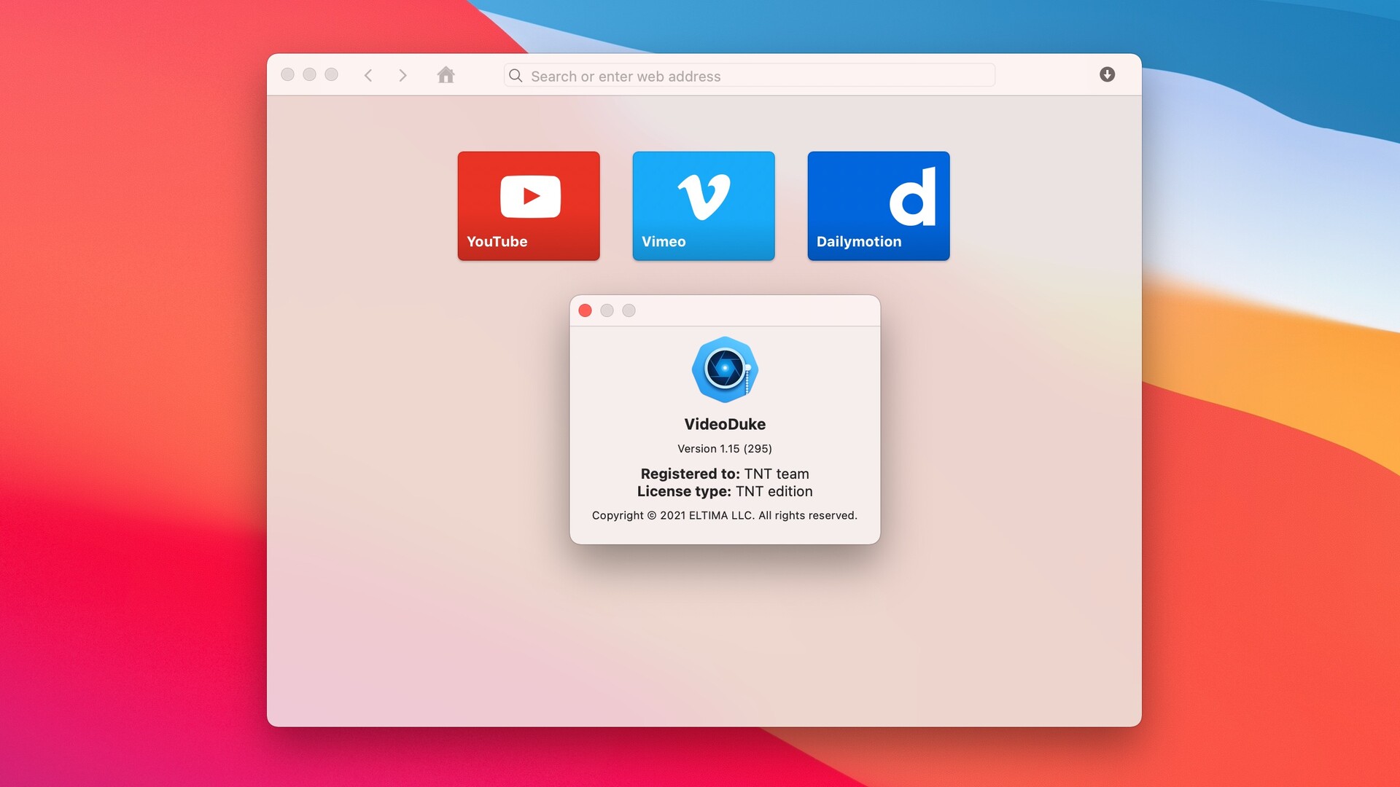
Task: Open the Dailymotion tile
Action: click(879, 205)
